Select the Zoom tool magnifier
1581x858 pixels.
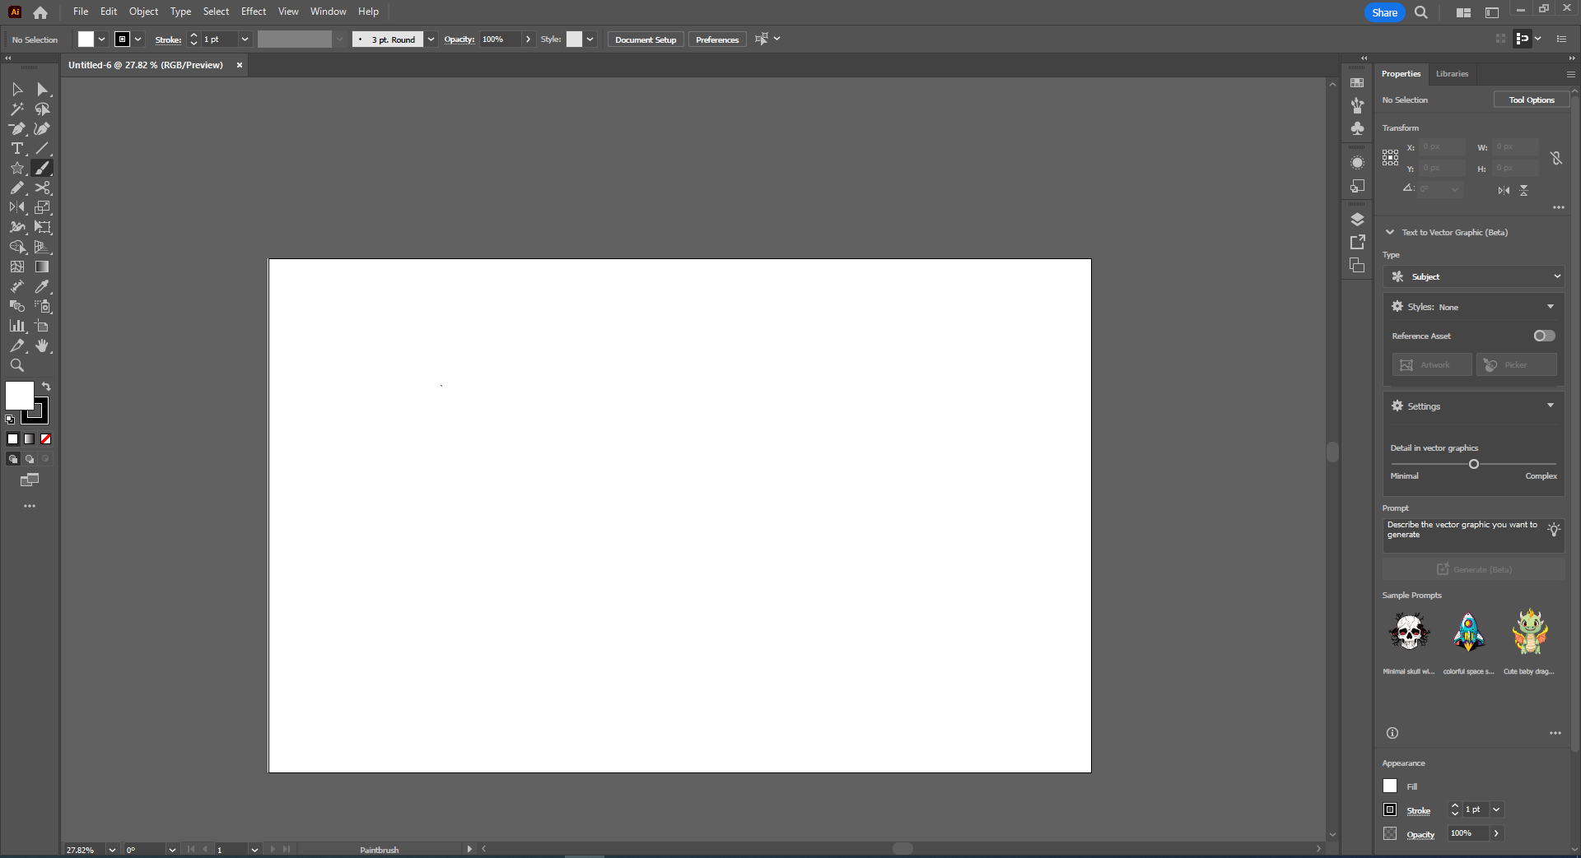click(17, 365)
